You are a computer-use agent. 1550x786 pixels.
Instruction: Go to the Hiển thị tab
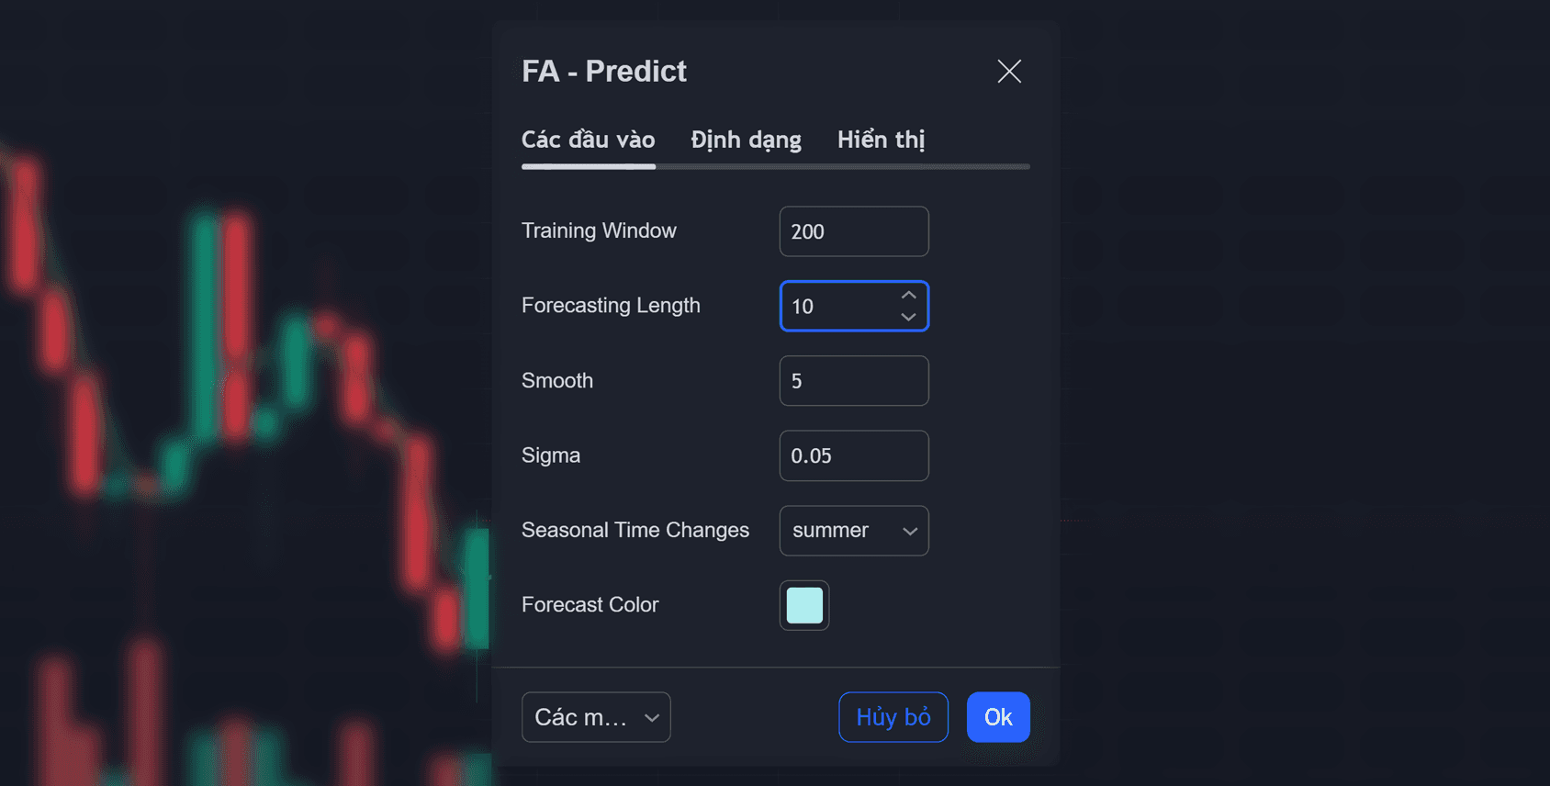pyautogui.click(x=881, y=140)
